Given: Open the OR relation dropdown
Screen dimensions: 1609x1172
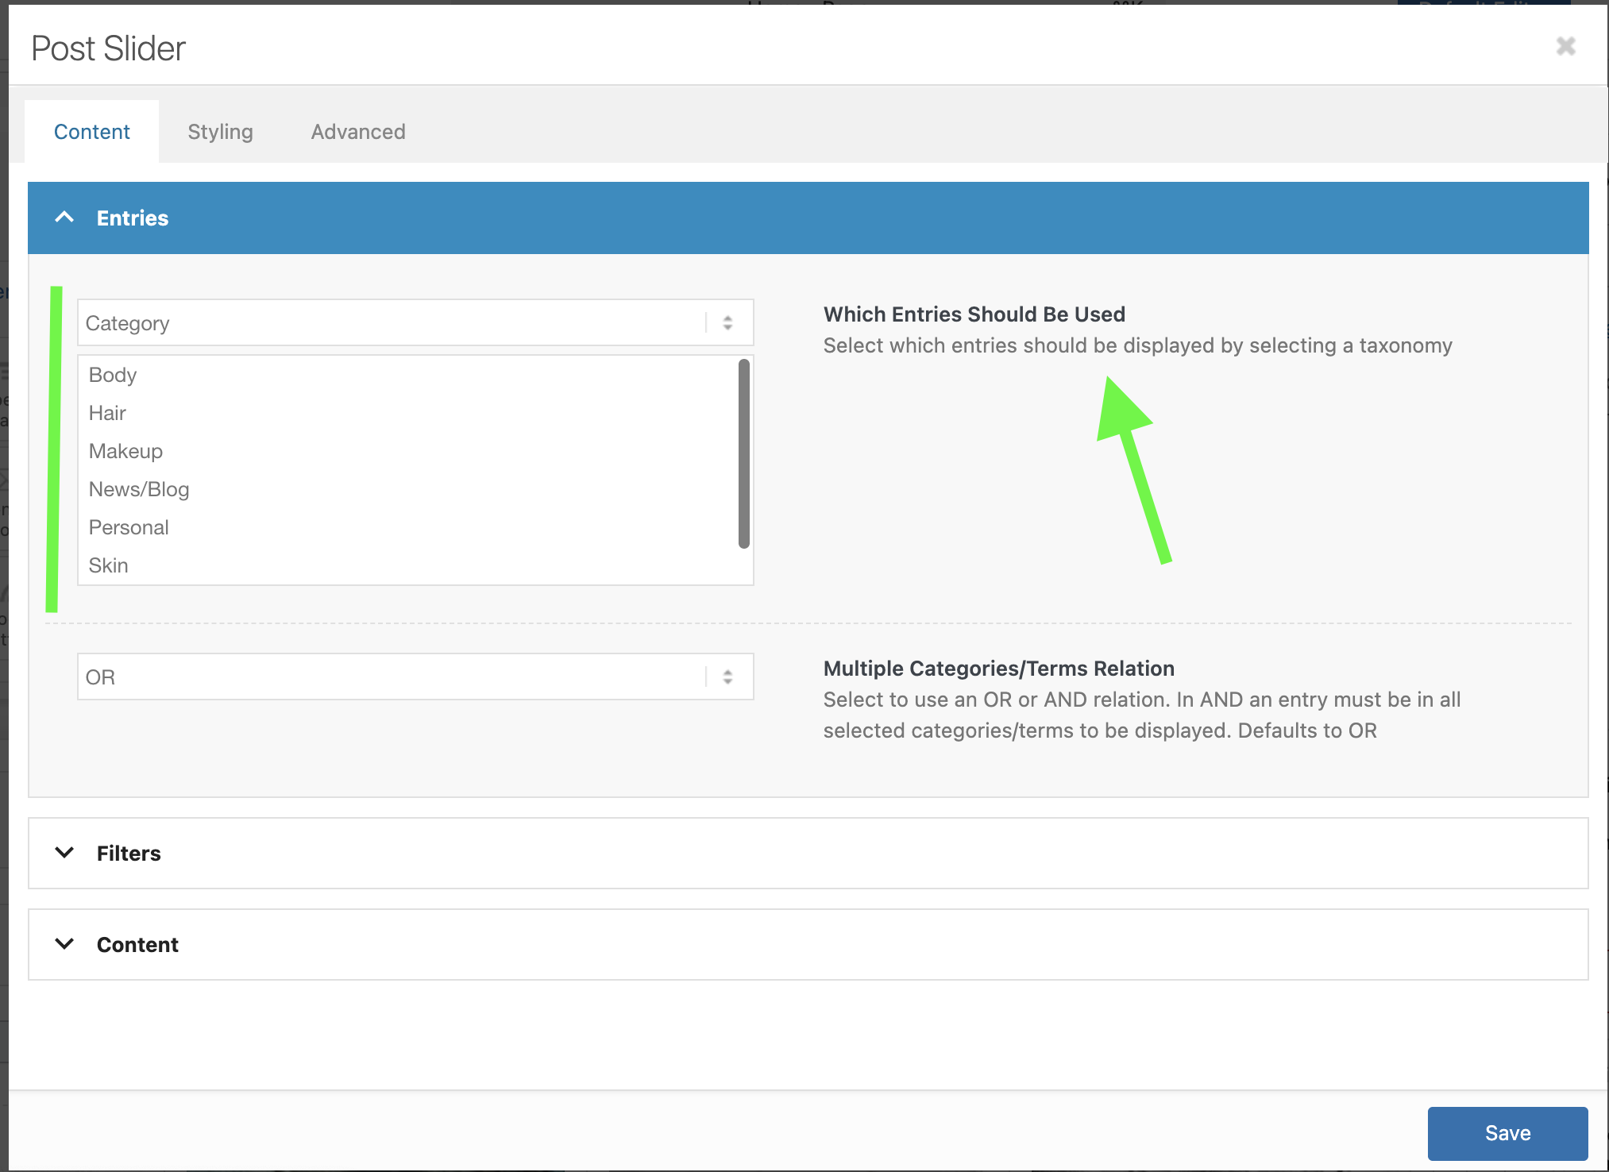Looking at the screenshot, I should tap(389, 677).
